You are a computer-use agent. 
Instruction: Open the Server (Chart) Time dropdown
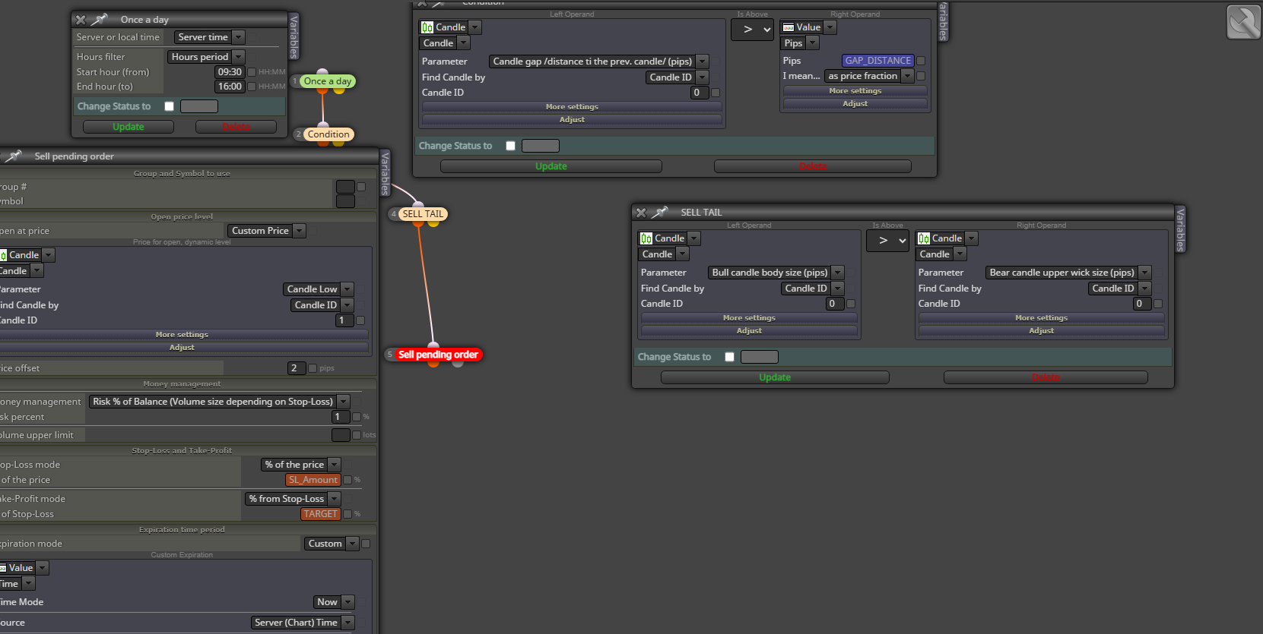(x=303, y=623)
